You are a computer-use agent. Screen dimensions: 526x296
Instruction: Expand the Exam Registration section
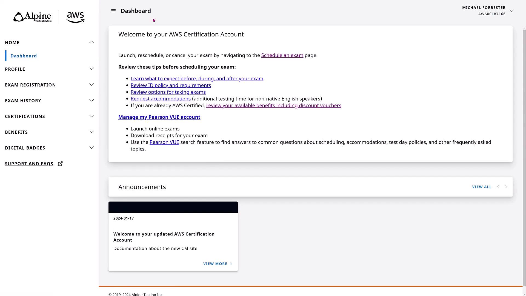92,85
